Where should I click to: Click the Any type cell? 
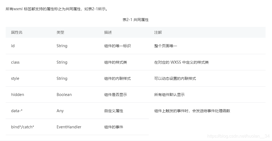tap(60, 111)
